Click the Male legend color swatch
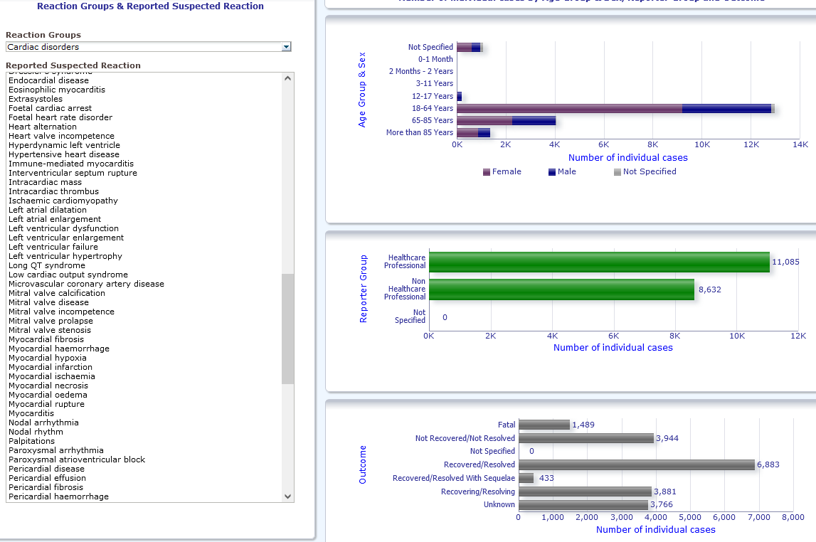This screenshot has height=542, width=816. [x=552, y=172]
